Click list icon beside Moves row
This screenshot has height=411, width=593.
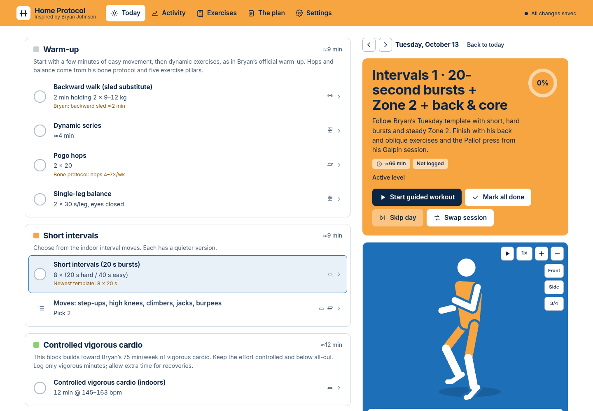[x=41, y=308]
